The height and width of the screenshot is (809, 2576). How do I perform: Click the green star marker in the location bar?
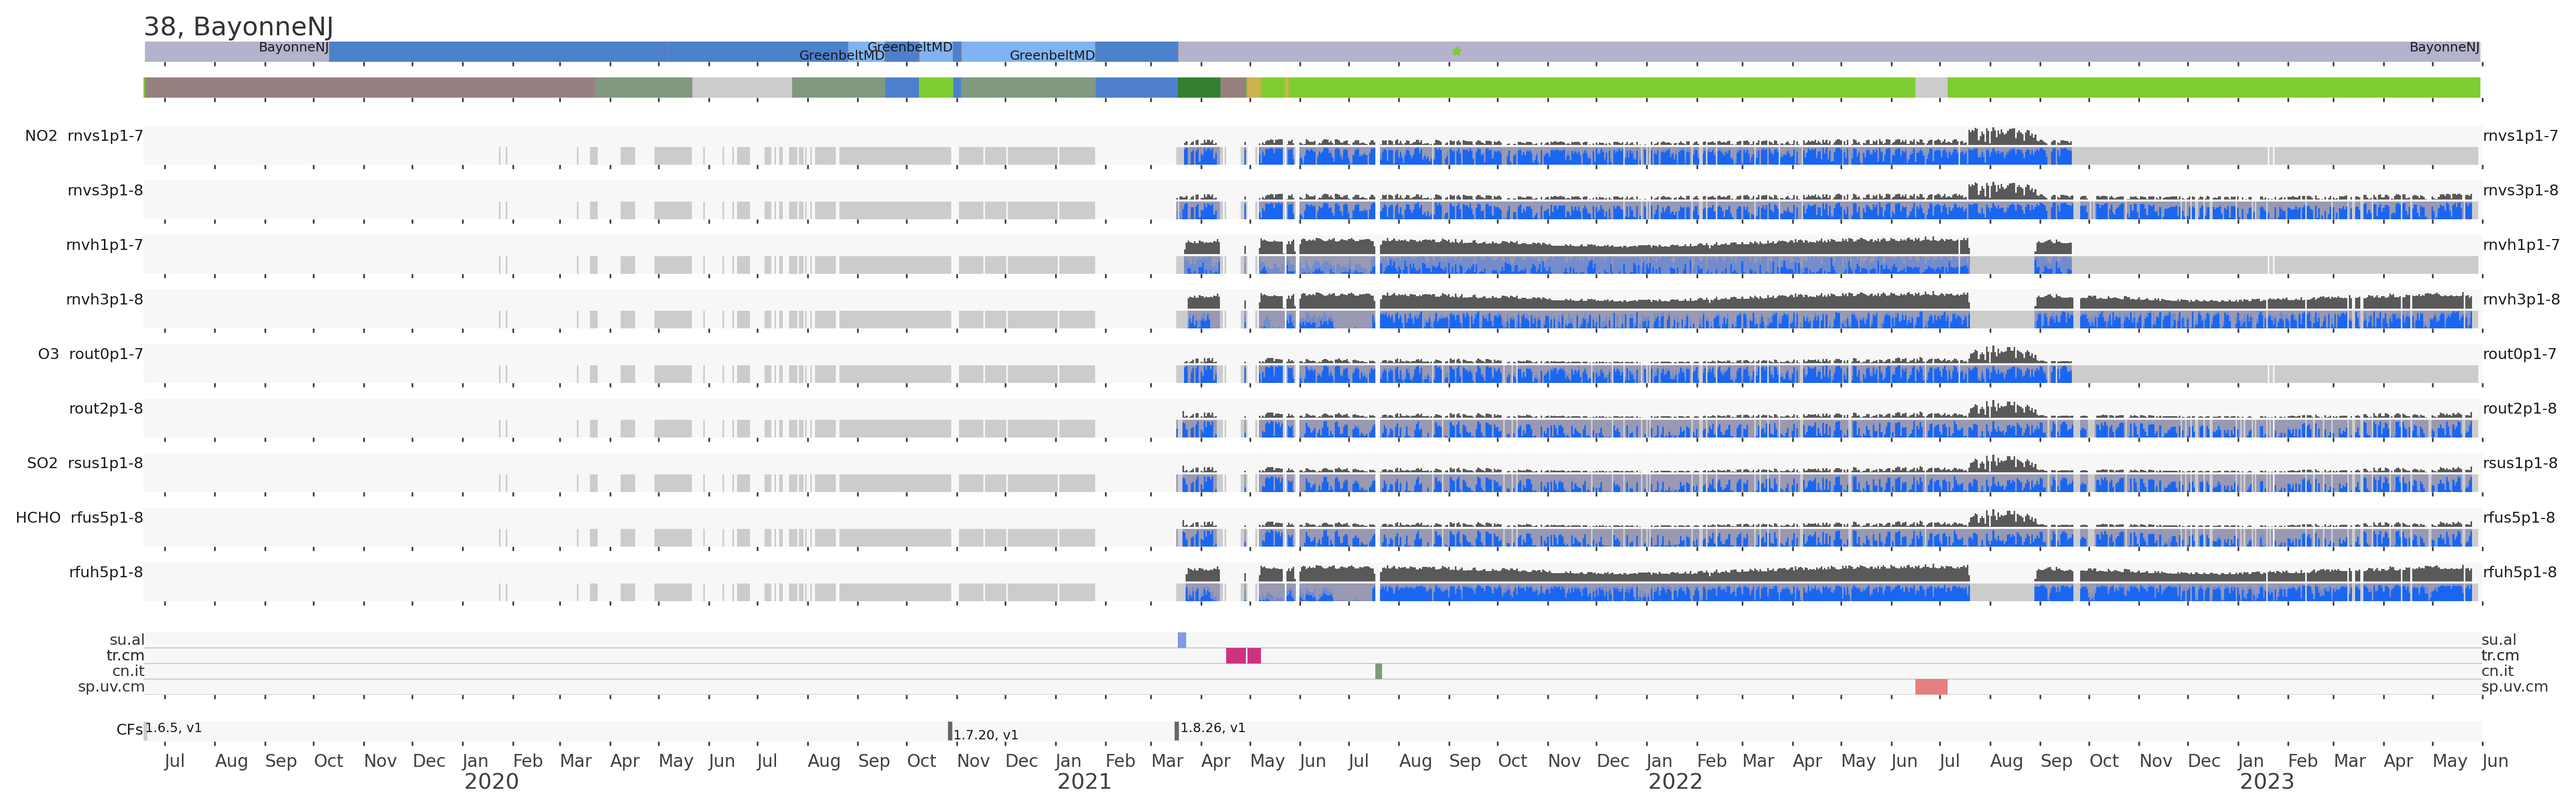point(1456,51)
